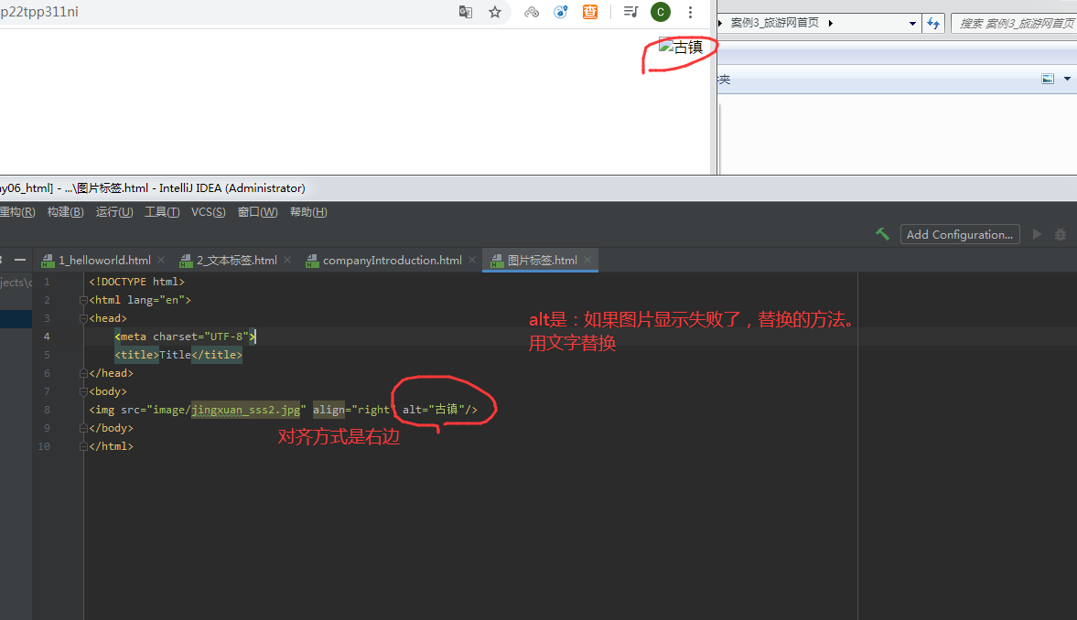Collapse the <body> fold marker
The width and height of the screenshot is (1077, 620).
83,391
